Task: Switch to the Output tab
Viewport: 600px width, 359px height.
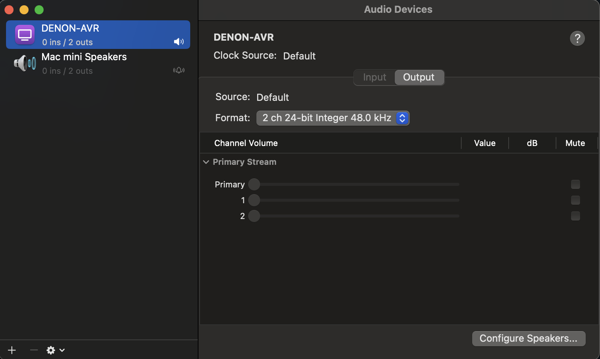Action: tap(419, 77)
